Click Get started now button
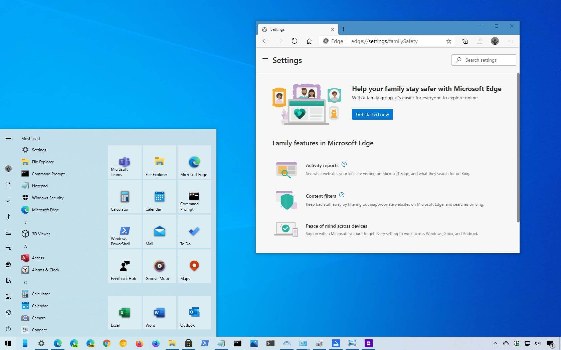Image resolution: width=561 pixels, height=350 pixels. tap(372, 114)
